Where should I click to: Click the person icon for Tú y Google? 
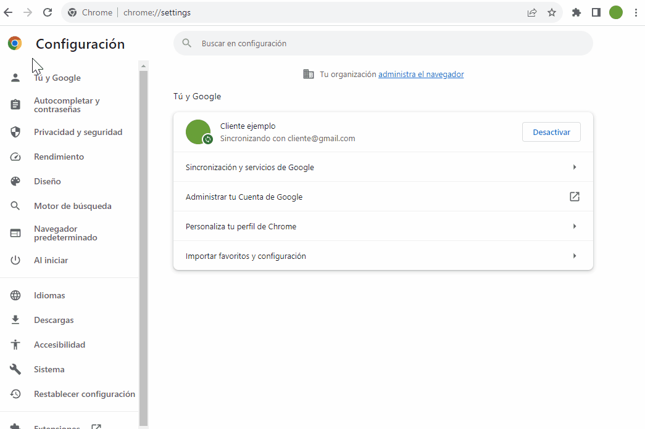tap(15, 78)
